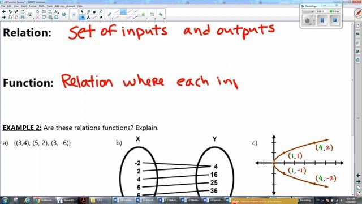
Task: Click the taskbar clock
Action: click(x=351, y=200)
